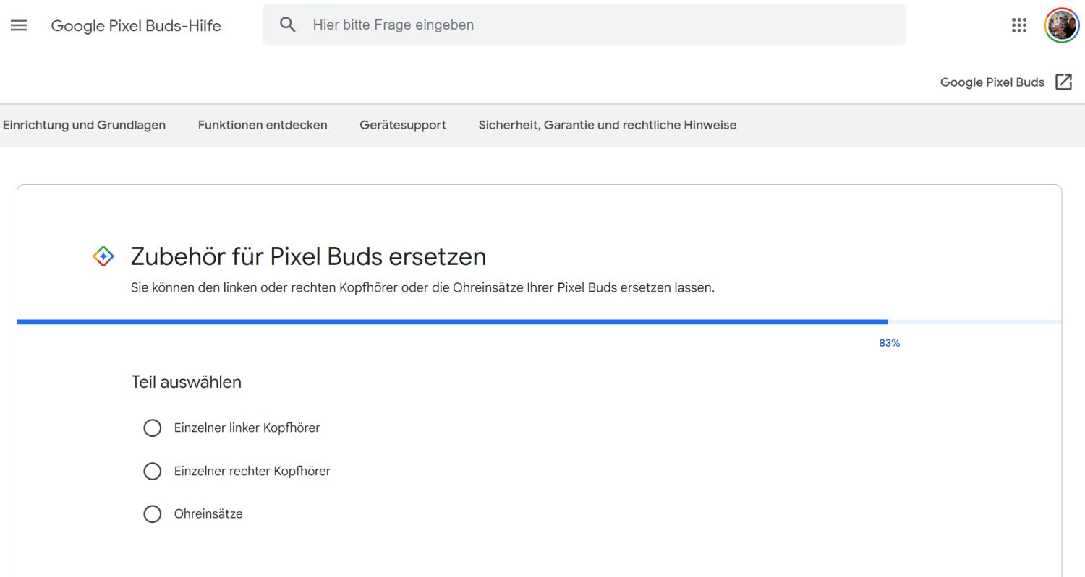This screenshot has height=577, width=1085.
Task: Go to Google Pixel Buds-Hilfe home
Action: point(136,26)
